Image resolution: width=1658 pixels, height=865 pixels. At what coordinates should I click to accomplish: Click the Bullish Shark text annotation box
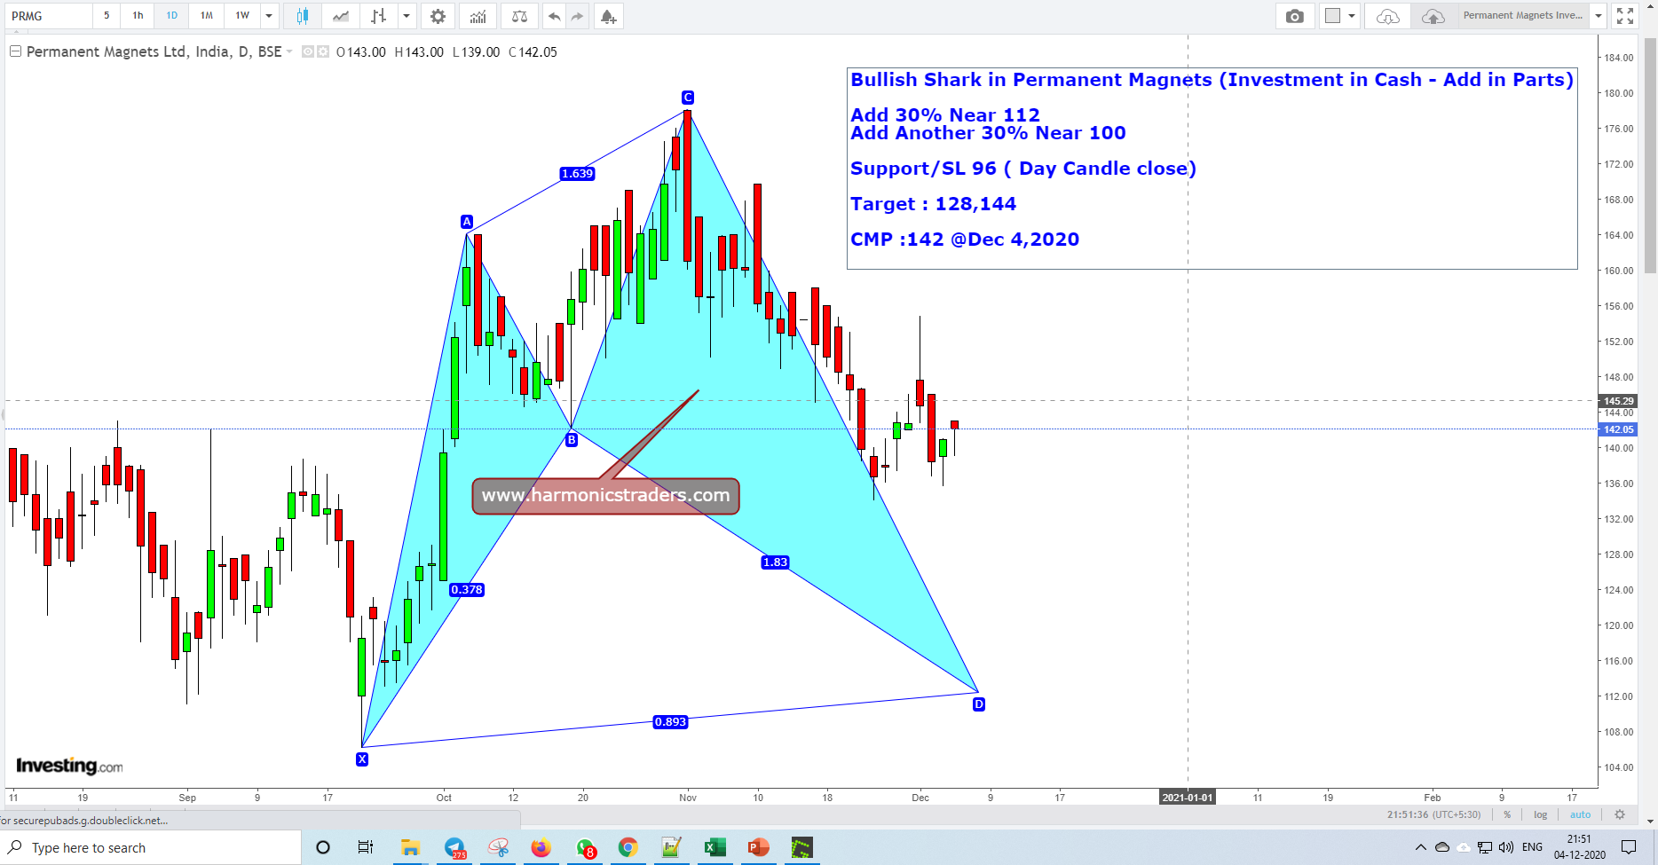point(1212,169)
